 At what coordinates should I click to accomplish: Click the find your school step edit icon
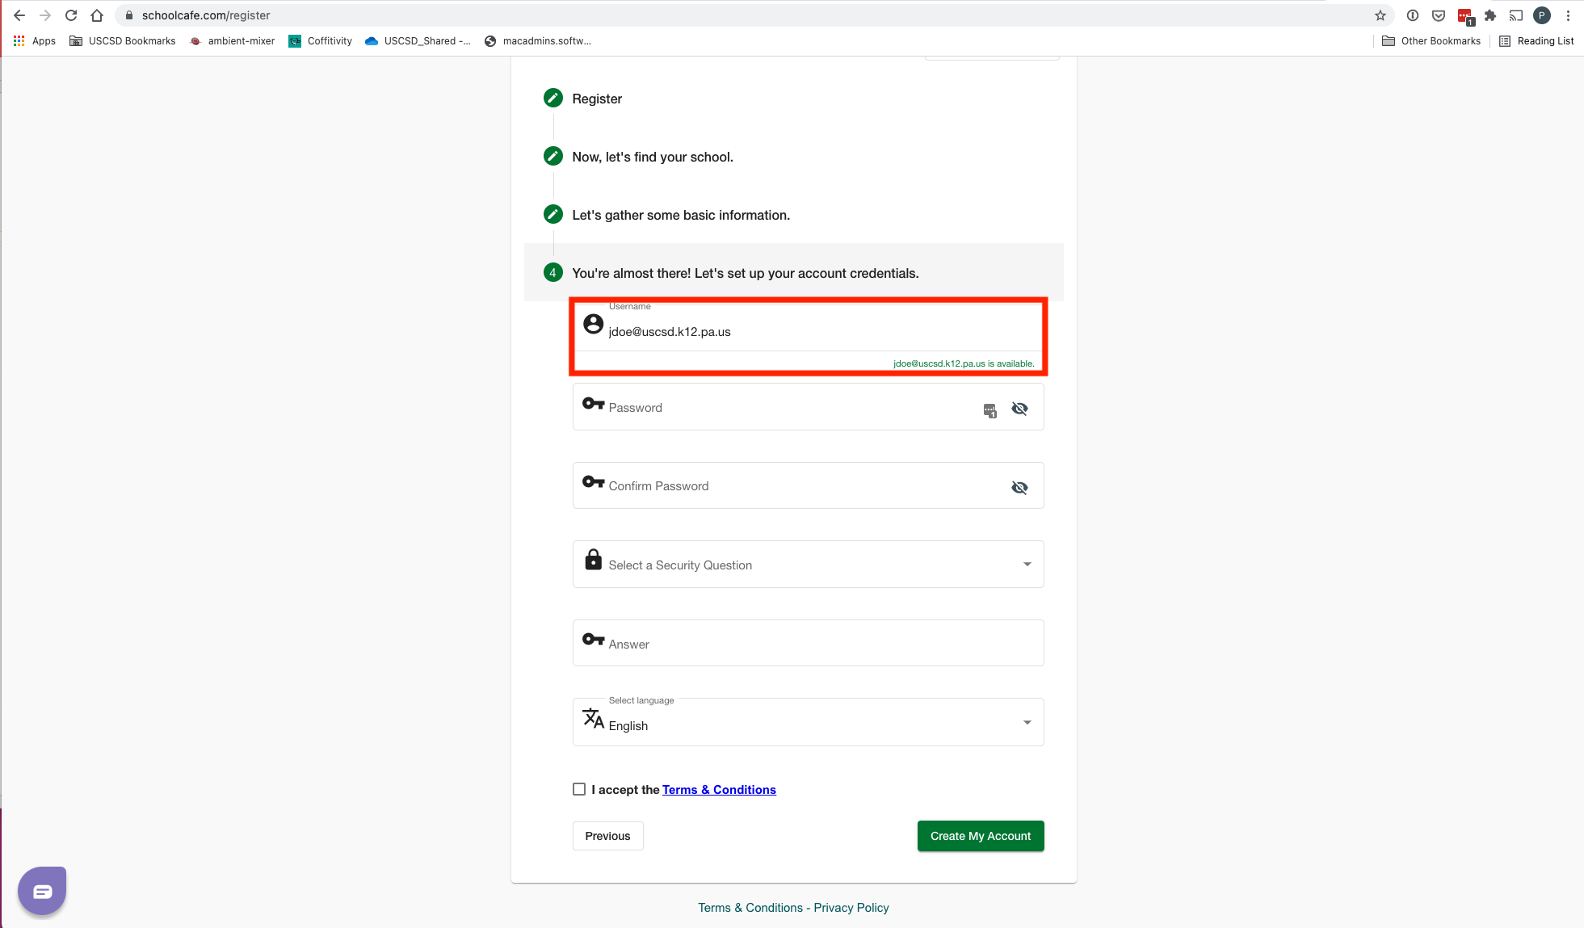[x=553, y=157]
